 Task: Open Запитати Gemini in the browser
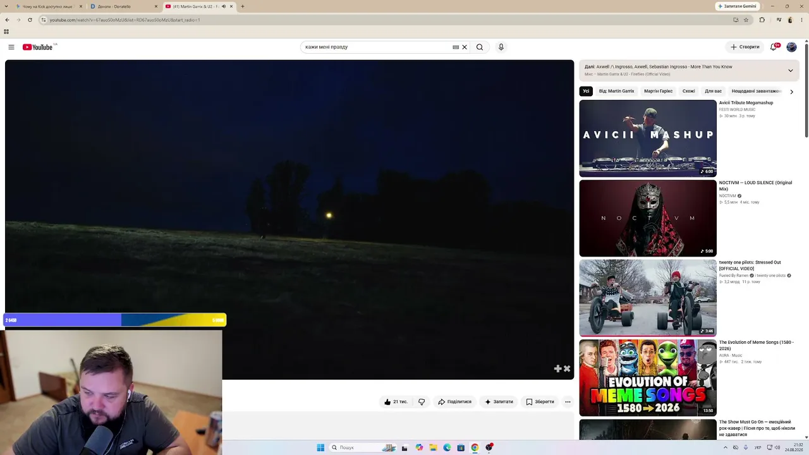pos(737,6)
